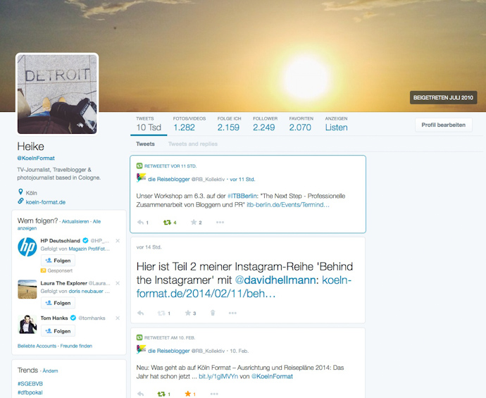The height and width of the screenshot is (398, 486).
Task: Open the koeln-format.de website link
Action: point(46,202)
